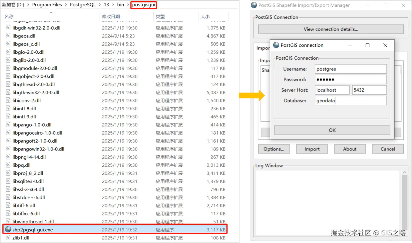Select libwinpthread-1.dll file name

coord(33,221)
